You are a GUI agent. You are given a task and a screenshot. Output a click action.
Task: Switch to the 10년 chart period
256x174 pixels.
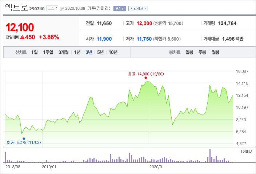[x=113, y=52]
